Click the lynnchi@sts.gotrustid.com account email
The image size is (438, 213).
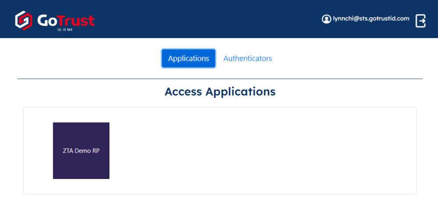(x=371, y=18)
